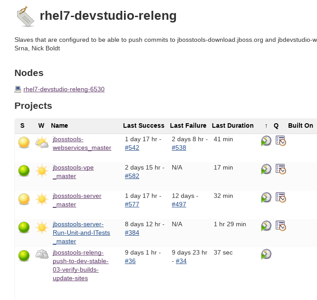
Task: Open queue history icon for Run-Unit-and-ITests job
Action: [280, 225]
